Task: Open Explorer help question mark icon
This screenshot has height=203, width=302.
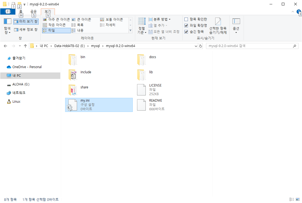Action: tap(298, 12)
